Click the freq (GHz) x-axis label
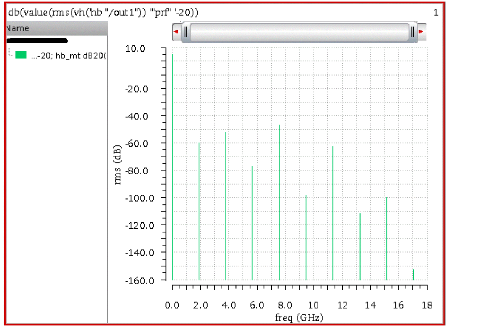Screen dimensions: 480x328 pyautogui.click(x=299, y=318)
